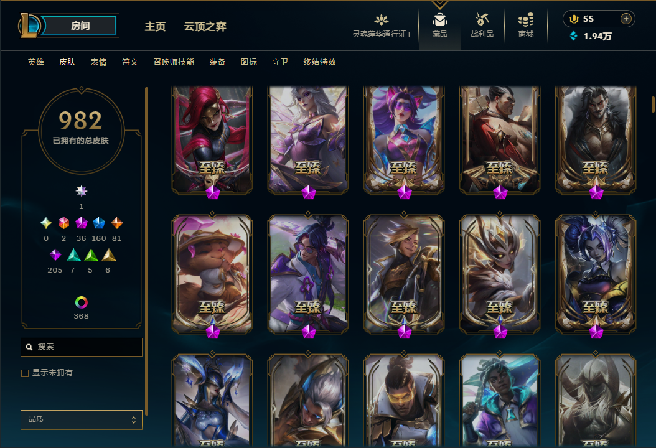This screenshot has width=656, height=448.
Task: Click the plus icon beside 55 currency
Action: point(626,19)
